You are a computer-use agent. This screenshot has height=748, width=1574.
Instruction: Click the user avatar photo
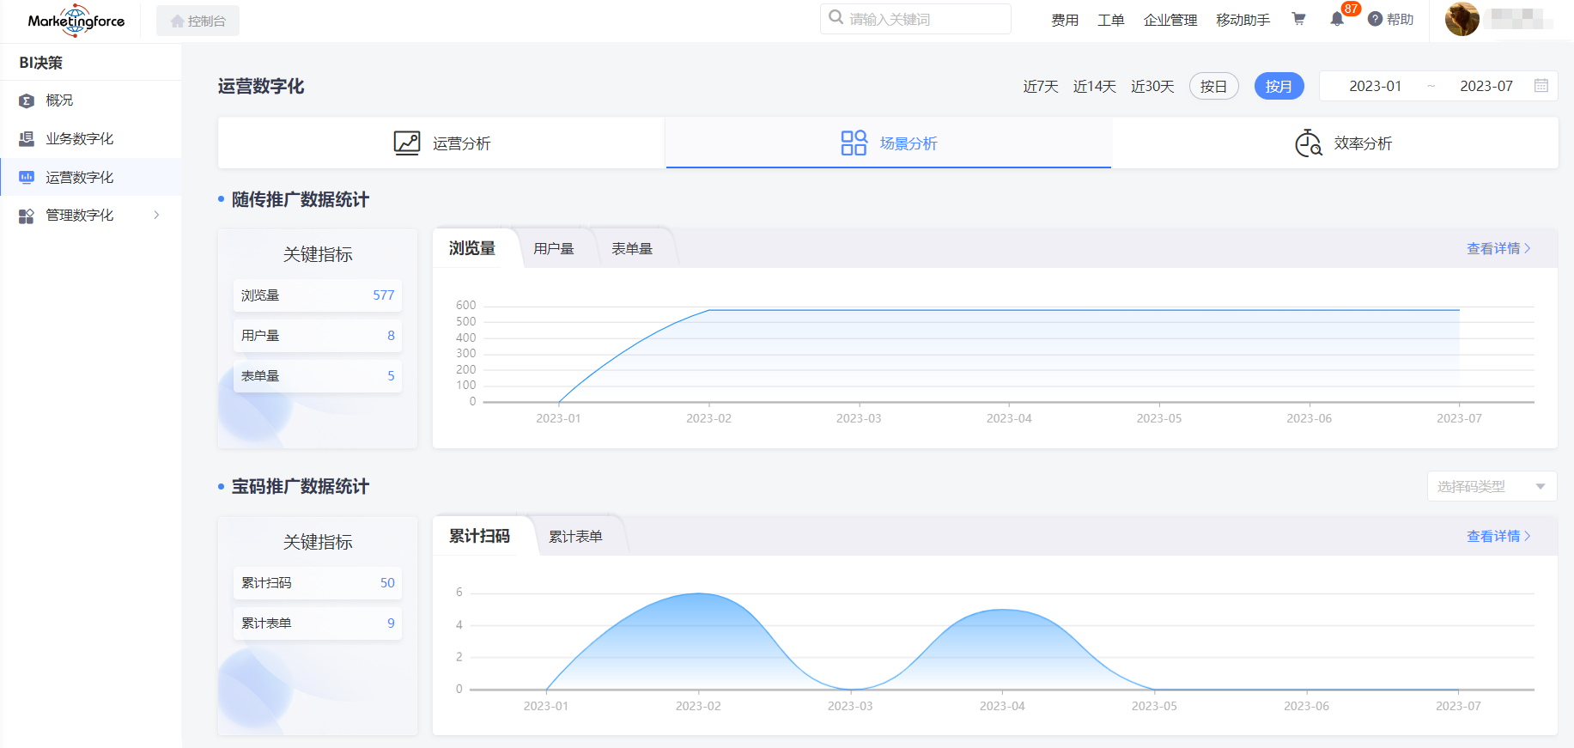1462,19
